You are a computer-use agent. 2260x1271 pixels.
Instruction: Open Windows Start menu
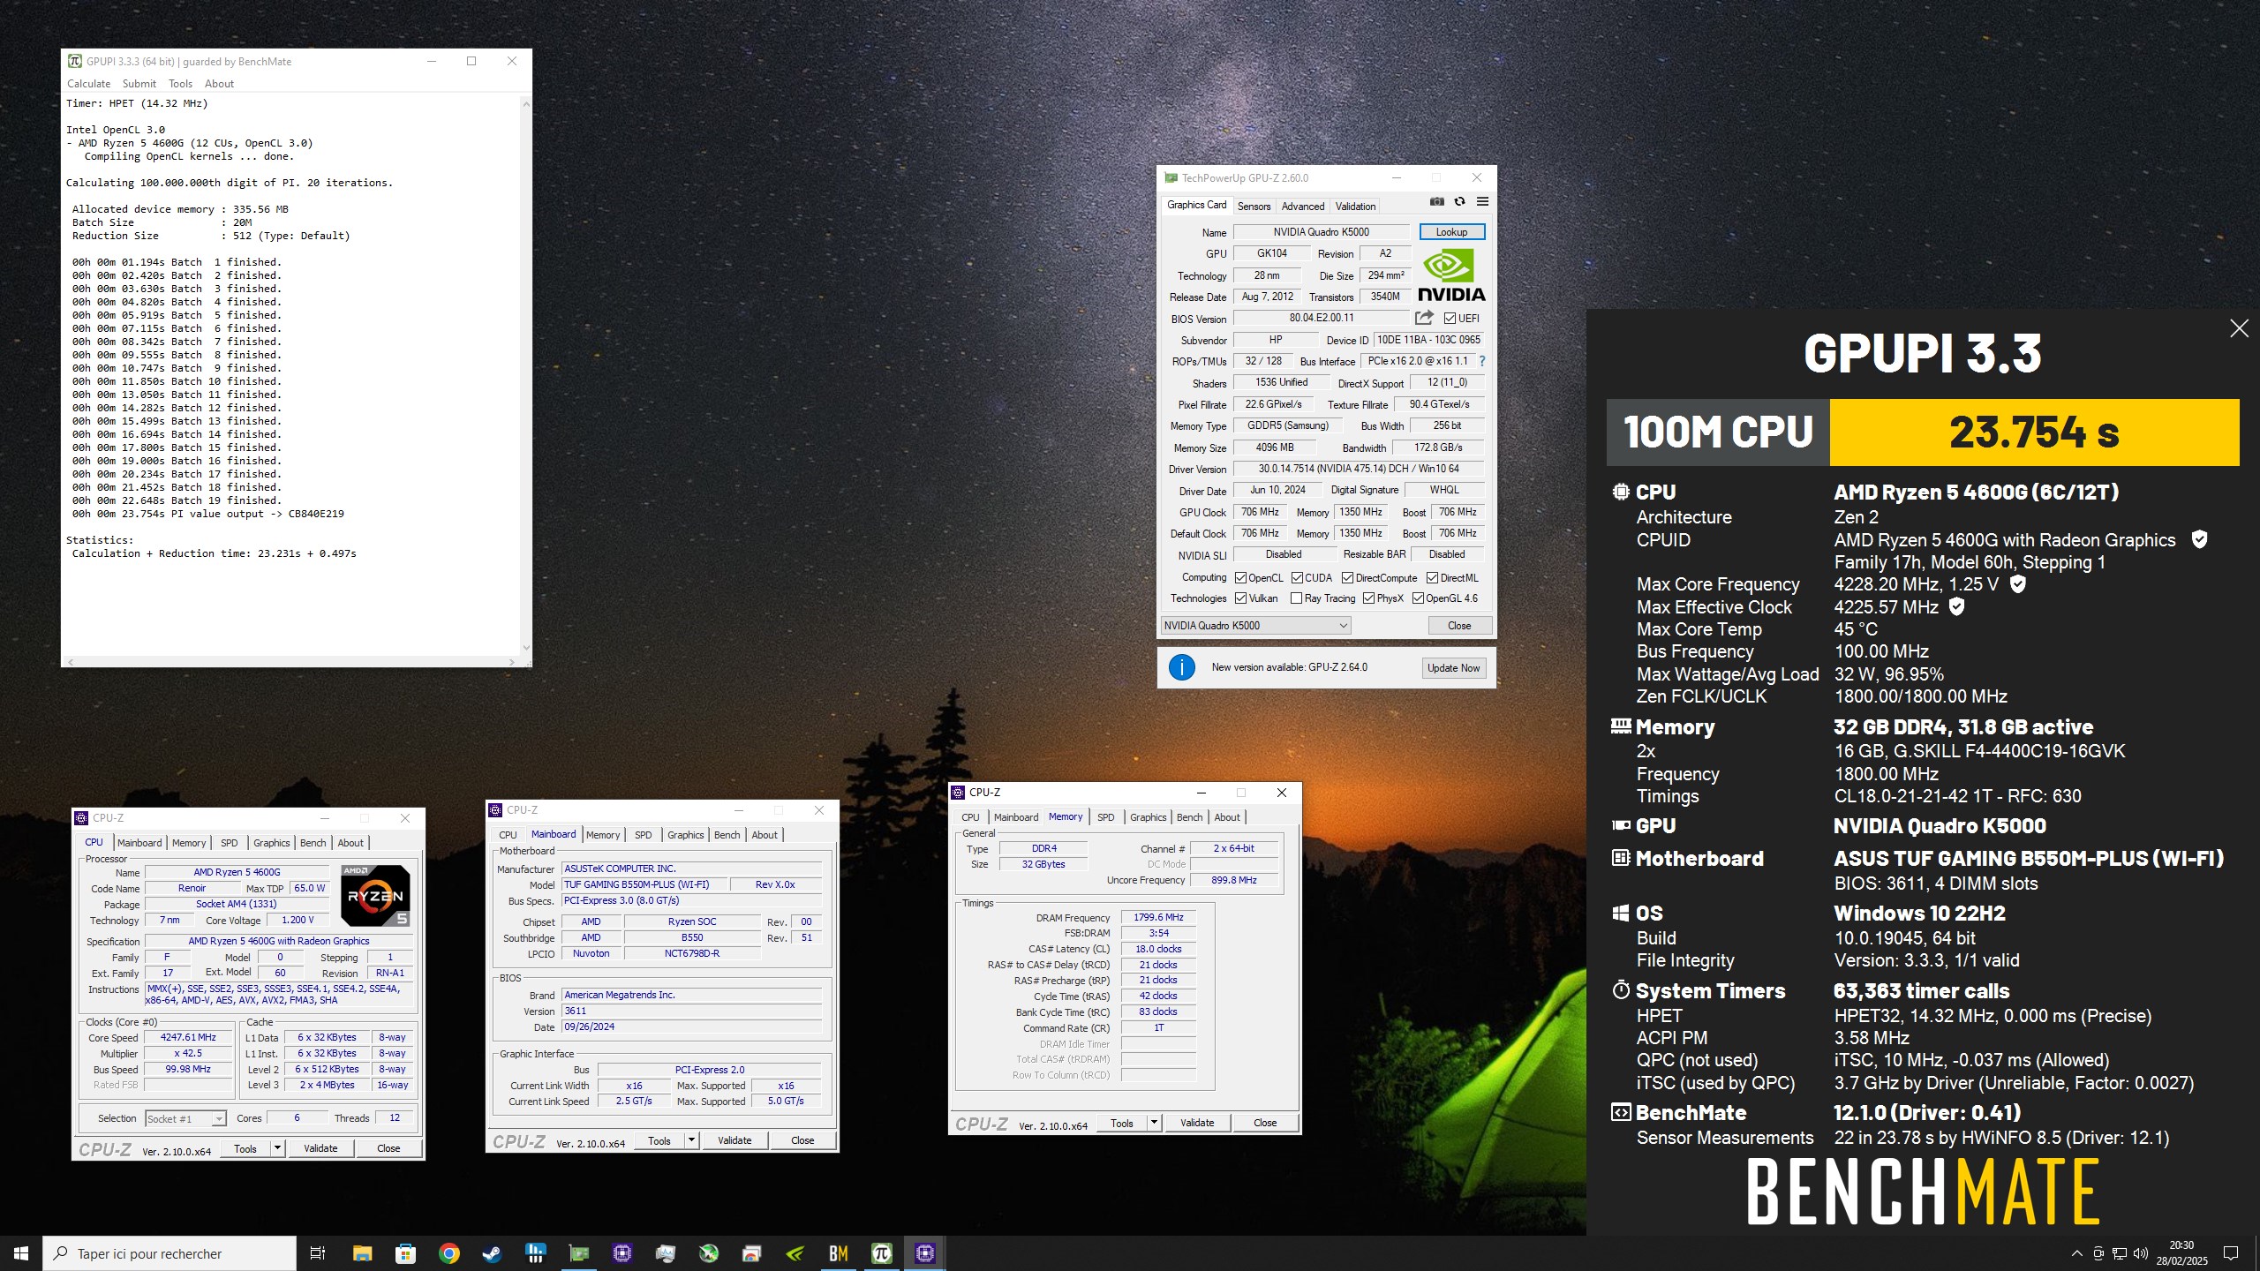click(21, 1253)
